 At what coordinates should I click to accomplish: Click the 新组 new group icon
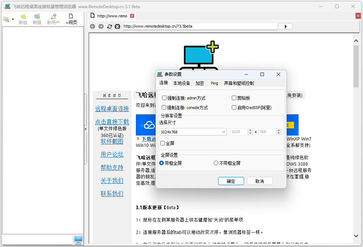(x=23, y=19)
